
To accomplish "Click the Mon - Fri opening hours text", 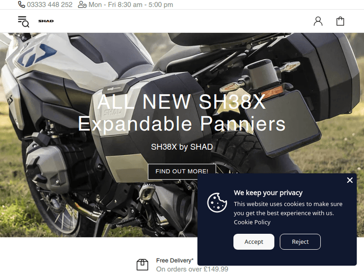I will tap(131, 5).
